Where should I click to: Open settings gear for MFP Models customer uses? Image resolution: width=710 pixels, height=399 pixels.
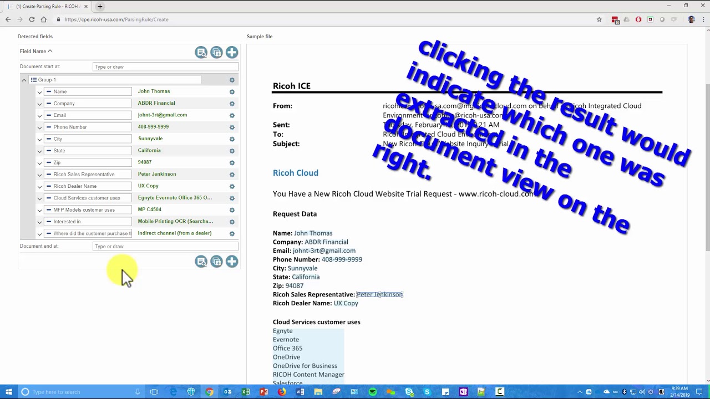coord(232,210)
